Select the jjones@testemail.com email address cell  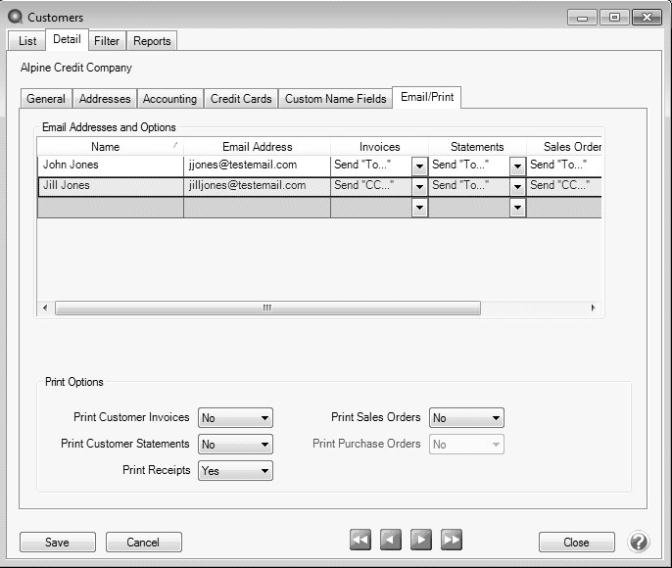click(x=257, y=166)
